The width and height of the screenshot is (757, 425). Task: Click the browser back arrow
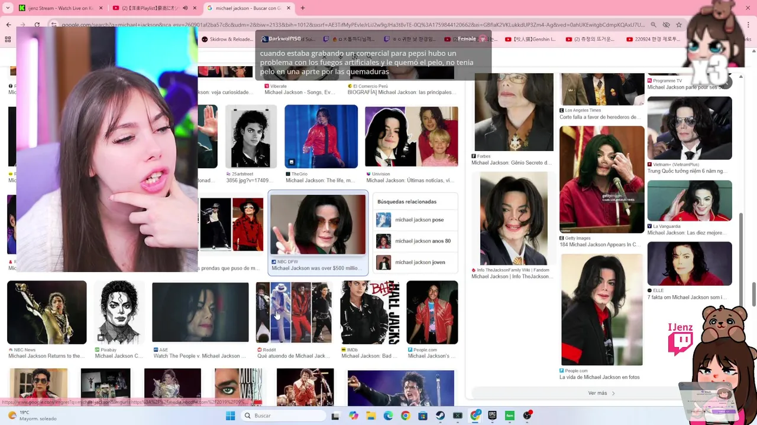(8, 25)
